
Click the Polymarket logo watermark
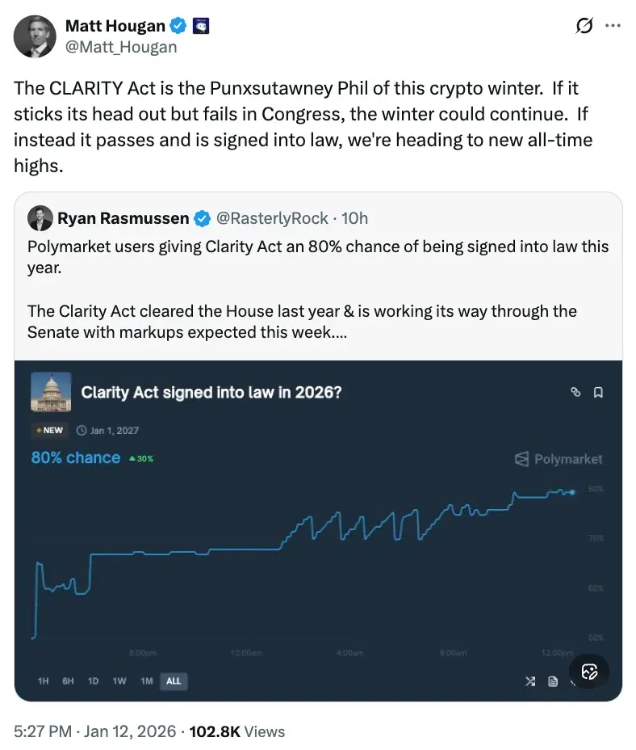(x=558, y=459)
